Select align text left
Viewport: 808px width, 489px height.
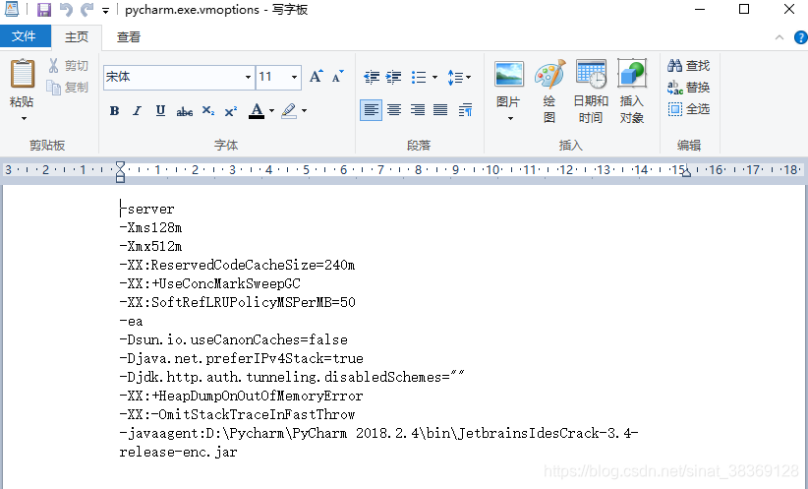pos(371,110)
